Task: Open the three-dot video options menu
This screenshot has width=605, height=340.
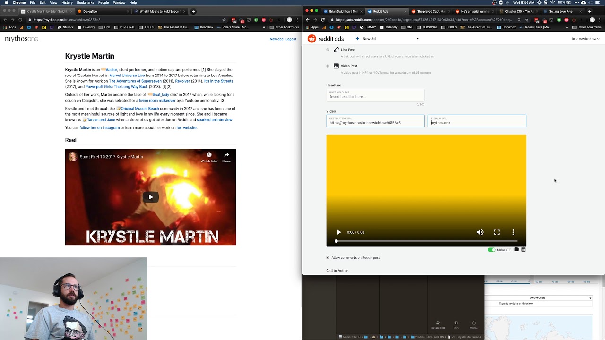Action: point(513,232)
